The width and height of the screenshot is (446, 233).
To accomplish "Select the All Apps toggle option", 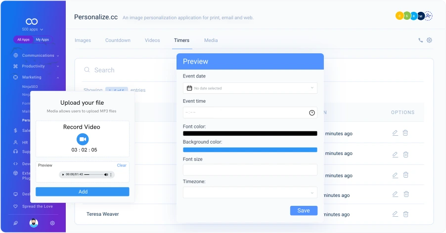I will (x=23, y=39).
